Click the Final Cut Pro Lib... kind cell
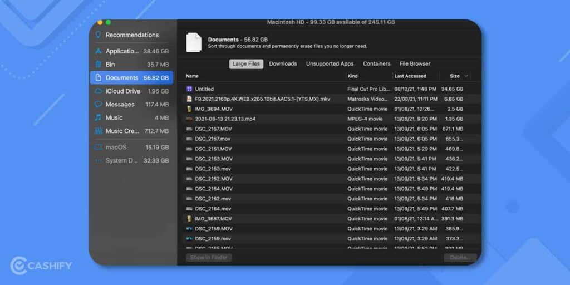The width and height of the screenshot is (570, 285). [368, 89]
